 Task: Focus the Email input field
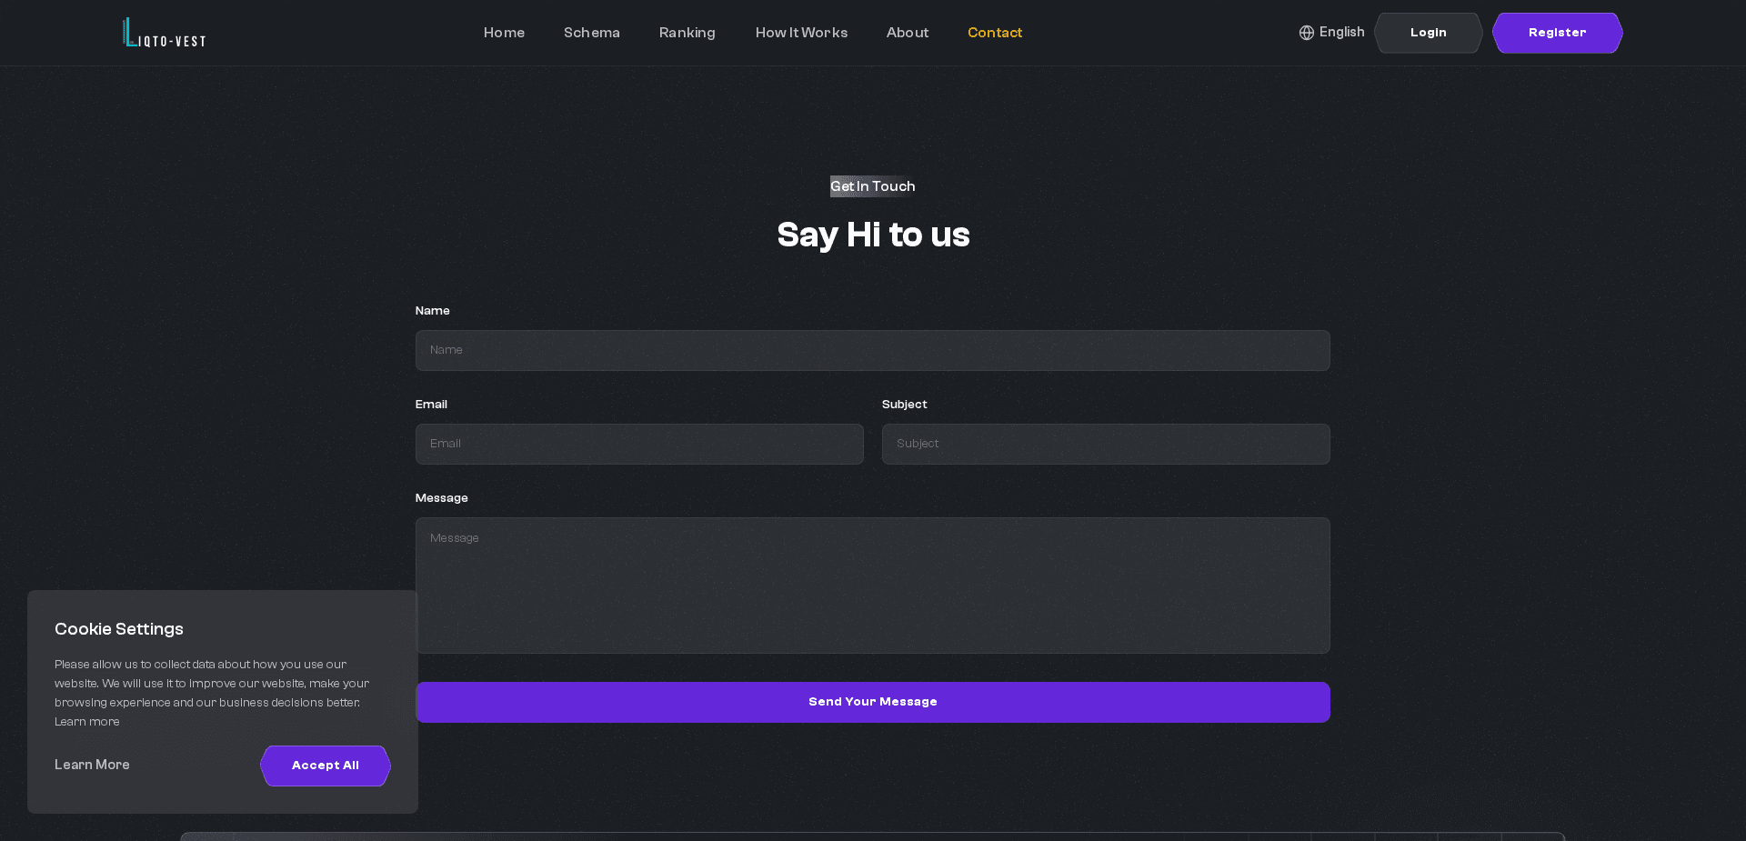(639, 444)
